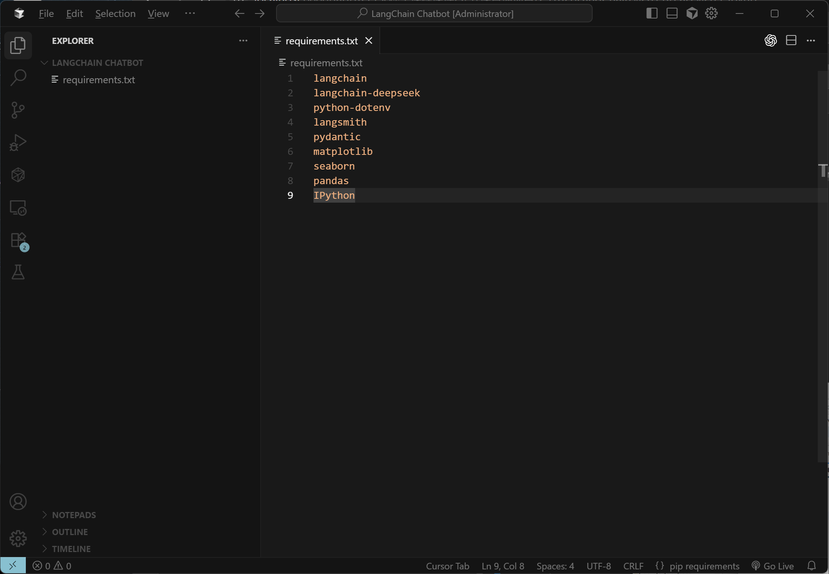Click the python-dotenv line in editor

(x=352, y=107)
